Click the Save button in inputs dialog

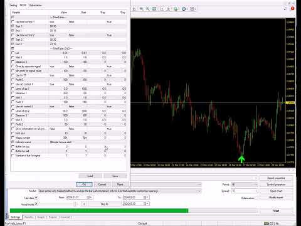point(115,176)
